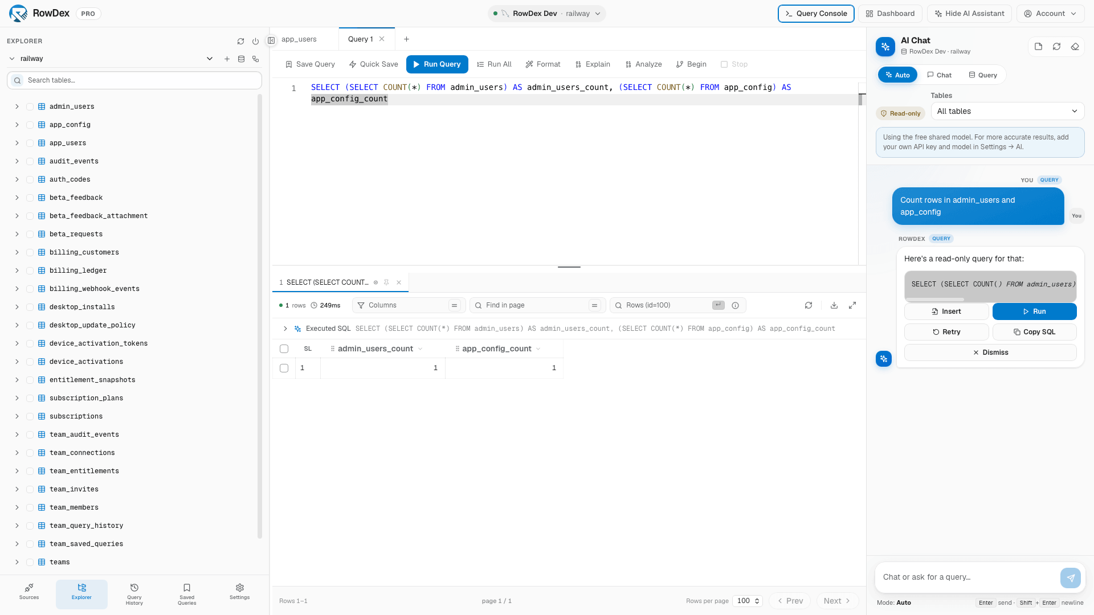Viewport: 1094px width, 615px height.
Task: Open the RowDex Dev railway connection dropdown
Action: pos(546,14)
